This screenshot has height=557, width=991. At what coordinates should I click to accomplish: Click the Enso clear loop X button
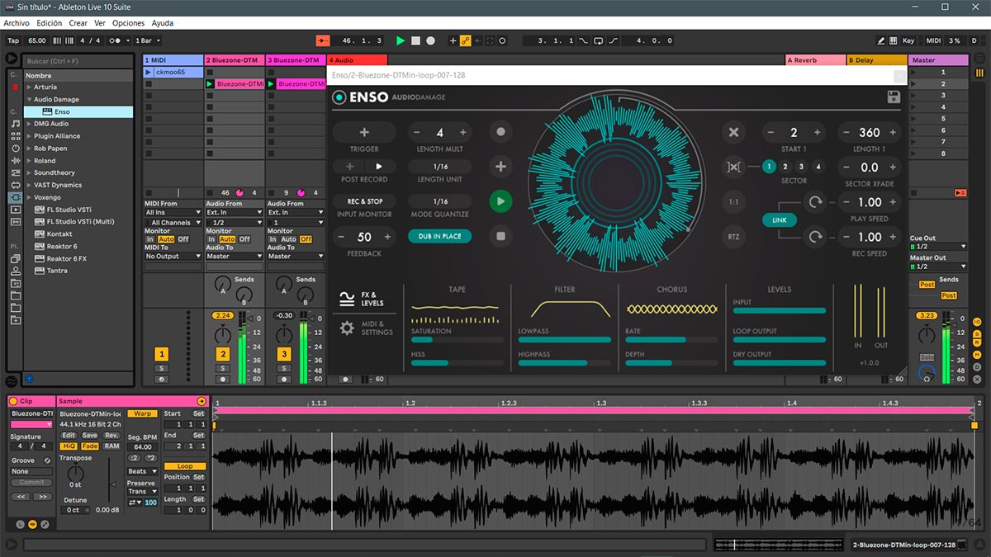click(x=733, y=132)
